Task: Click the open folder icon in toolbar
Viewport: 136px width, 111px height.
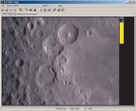Action: [3, 10]
